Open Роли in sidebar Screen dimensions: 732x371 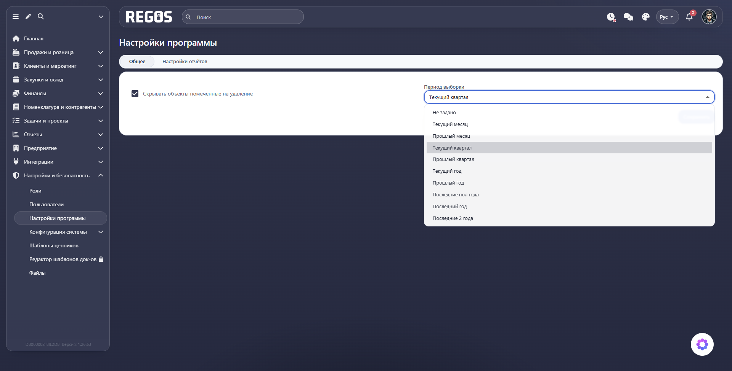coord(35,191)
